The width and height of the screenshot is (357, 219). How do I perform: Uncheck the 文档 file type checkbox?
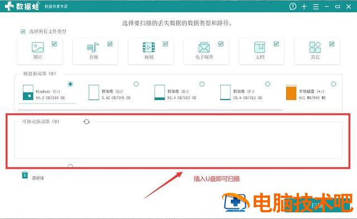pyautogui.click(x=276, y=43)
